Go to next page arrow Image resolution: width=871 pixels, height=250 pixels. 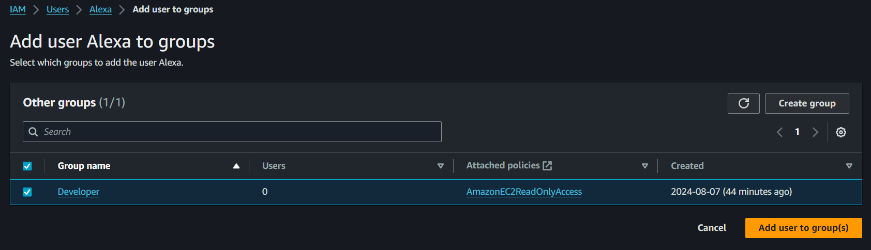pos(815,132)
